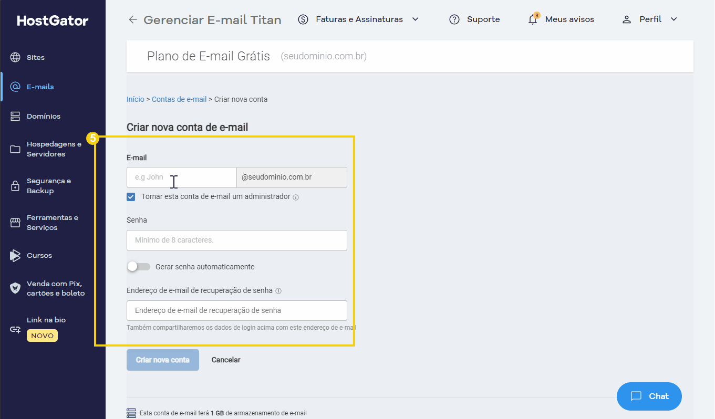Click the Plano de E-mail Grátis title
Image resolution: width=715 pixels, height=419 pixels.
[209, 56]
